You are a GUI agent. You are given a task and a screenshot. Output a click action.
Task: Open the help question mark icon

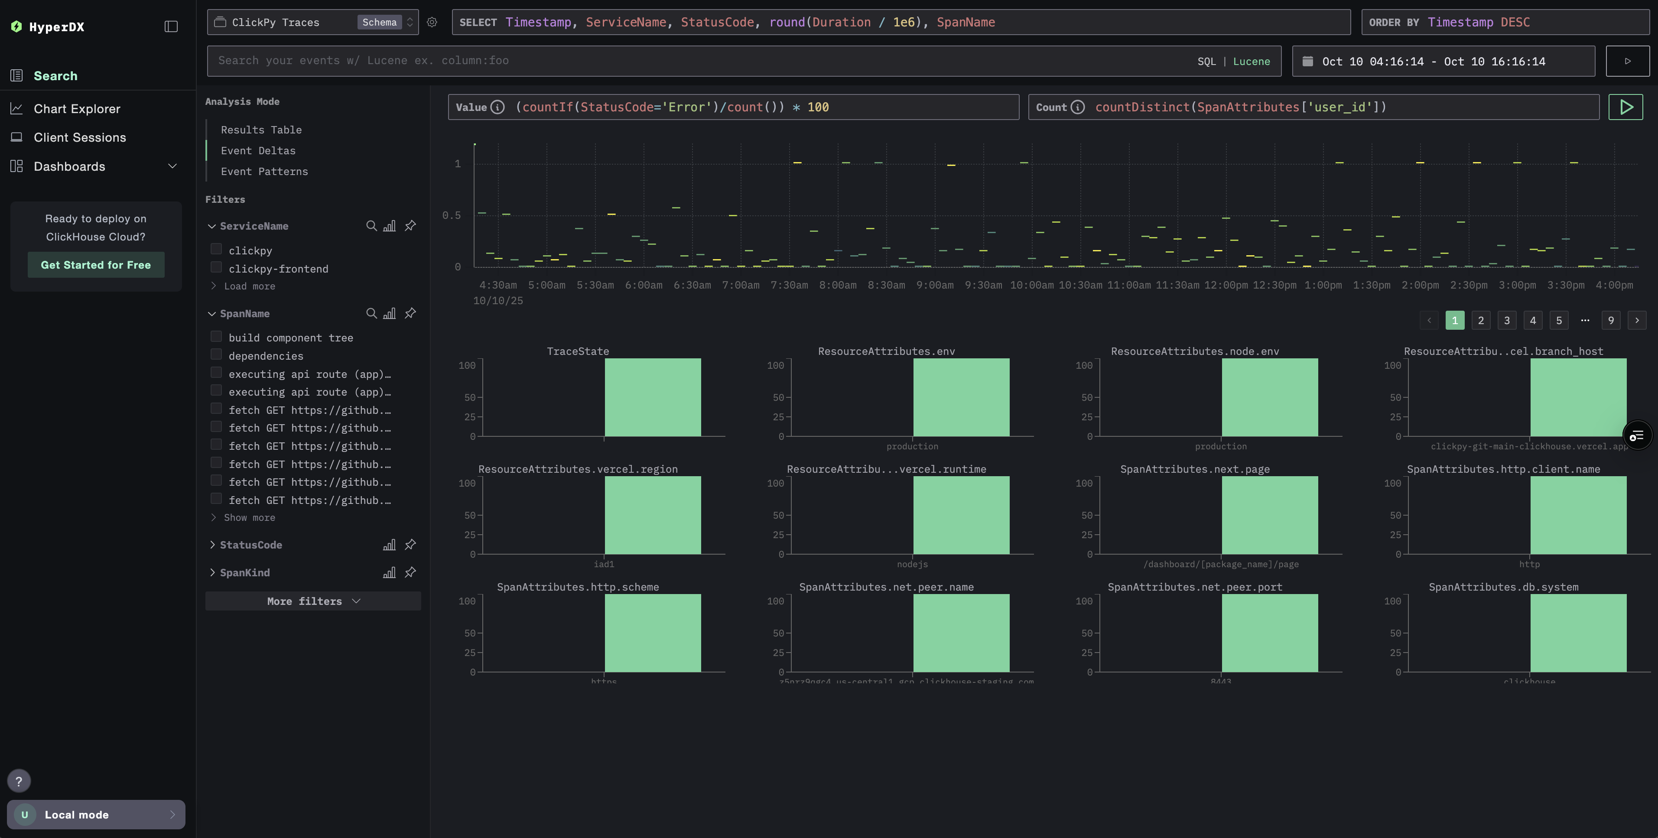pos(19,781)
